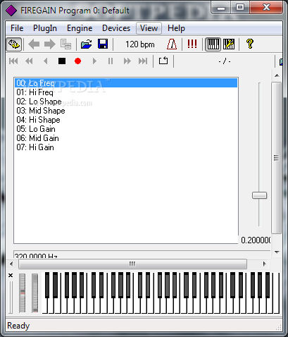Close the keyboard bar with the x

[x=11, y=275]
